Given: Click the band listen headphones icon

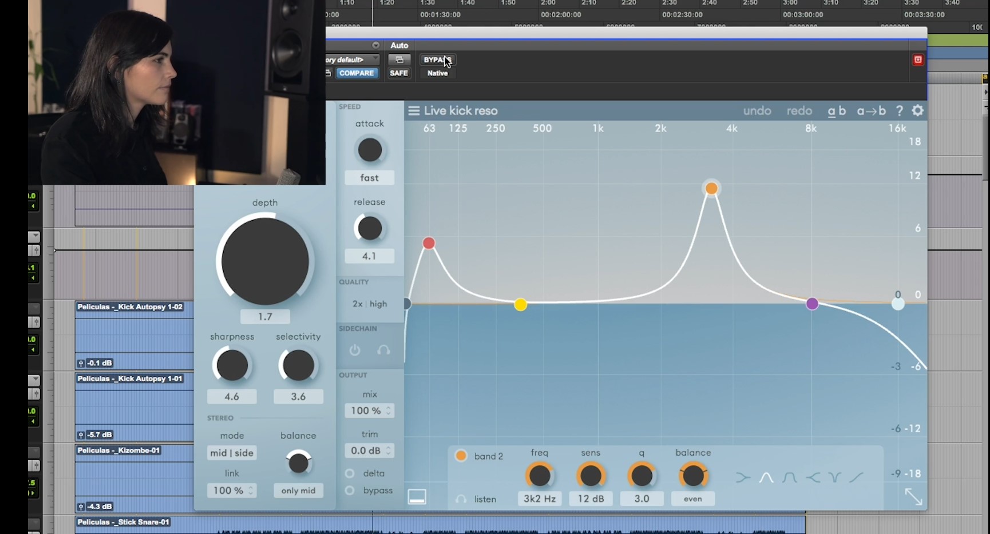Looking at the screenshot, I should tap(461, 499).
